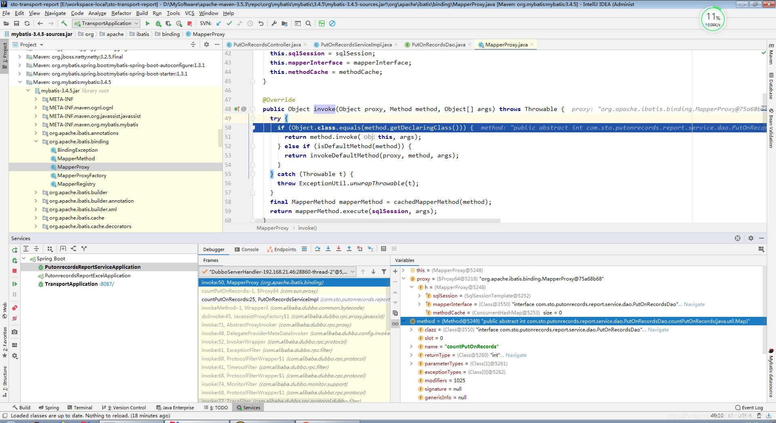Open the Evaluate Expression calculator icon
The height and width of the screenshot is (423, 776).
pyautogui.click(x=384, y=249)
